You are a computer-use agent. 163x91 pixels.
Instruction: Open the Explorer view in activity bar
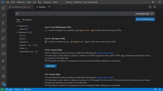(x=3, y=8)
